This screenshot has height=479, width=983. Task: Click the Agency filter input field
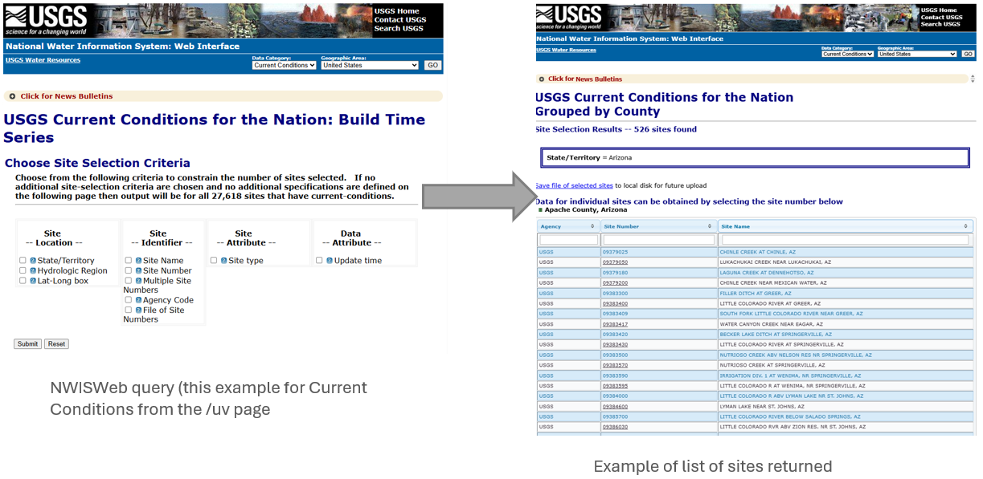(x=569, y=240)
